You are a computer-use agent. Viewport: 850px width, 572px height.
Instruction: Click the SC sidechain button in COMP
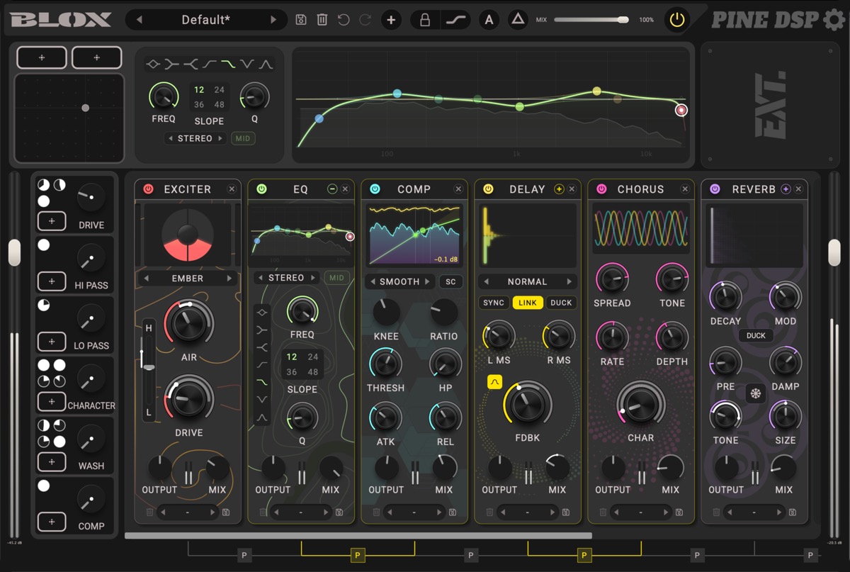[x=450, y=281]
